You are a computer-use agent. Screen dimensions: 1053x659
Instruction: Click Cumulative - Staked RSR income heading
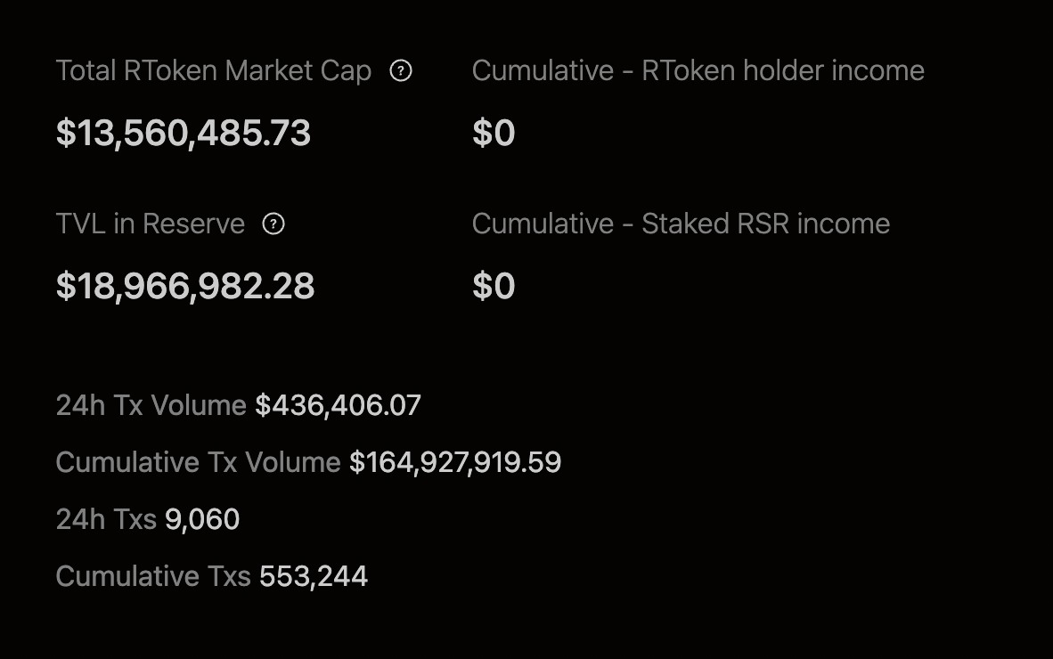coord(681,224)
